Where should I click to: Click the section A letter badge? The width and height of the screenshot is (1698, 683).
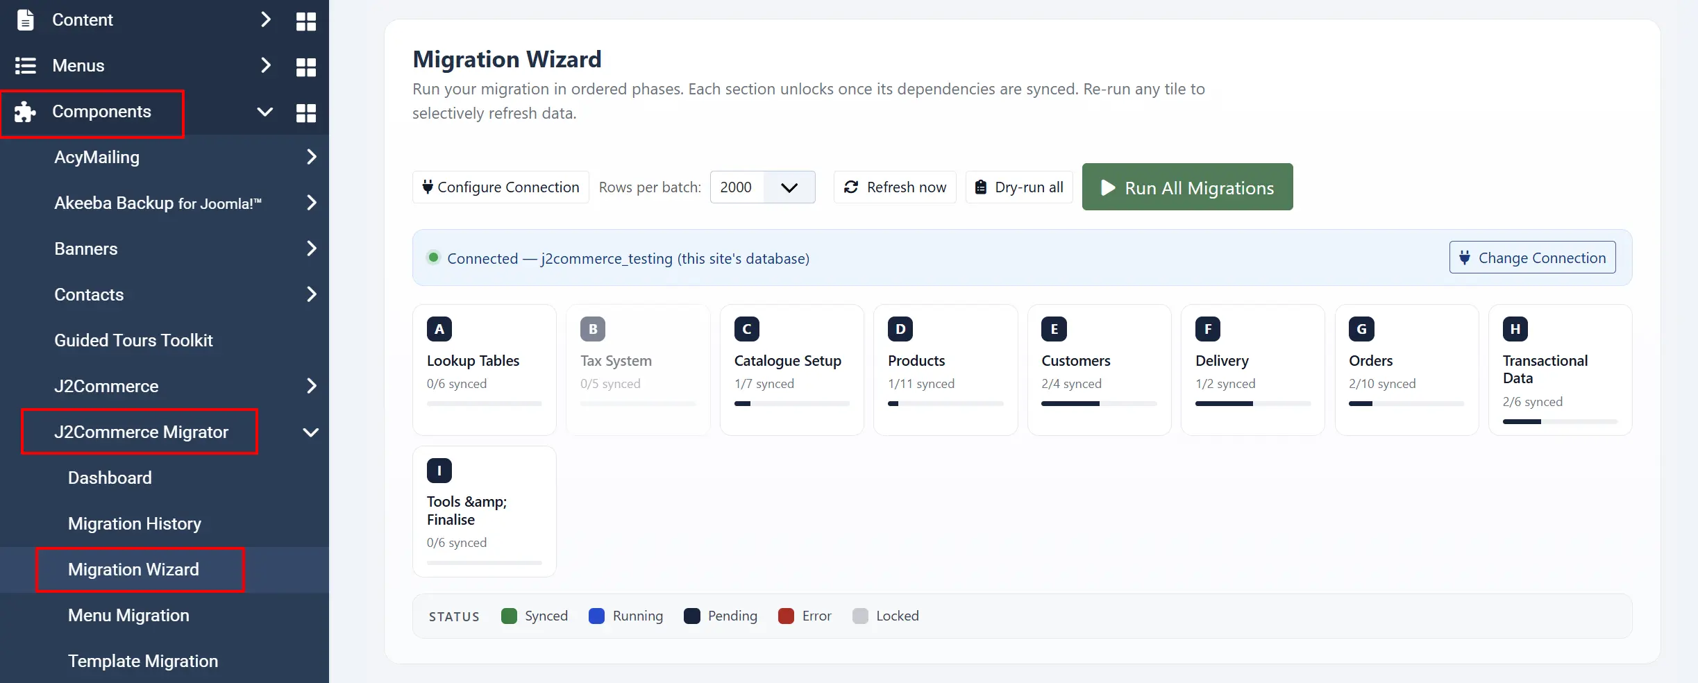pos(439,329)
